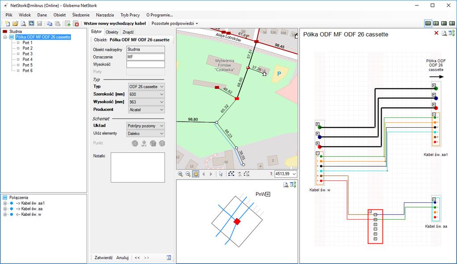Open the Typ dropdown showing ODF 26 cassette
457x264 pixels.
[x=146, y=87]
